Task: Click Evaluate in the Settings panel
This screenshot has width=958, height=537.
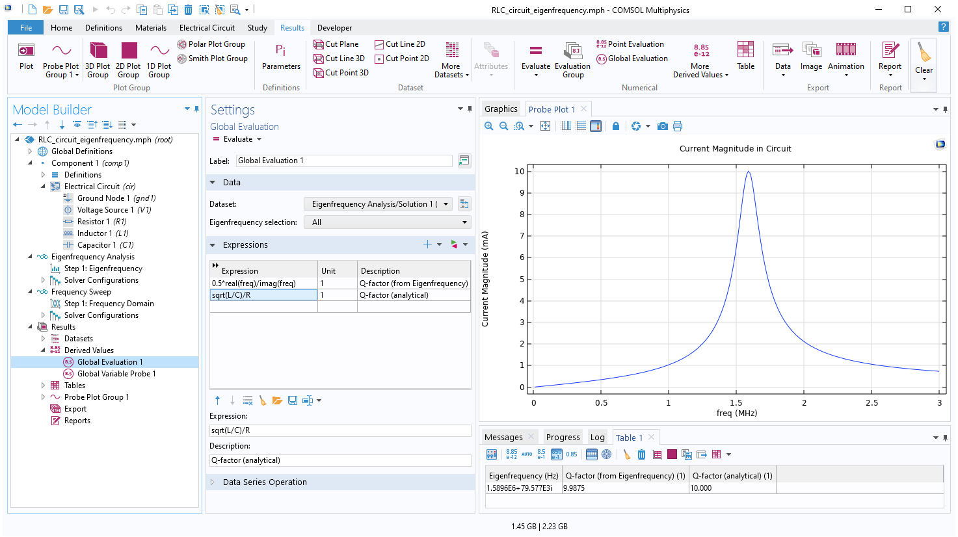Action: click(237, 139)
